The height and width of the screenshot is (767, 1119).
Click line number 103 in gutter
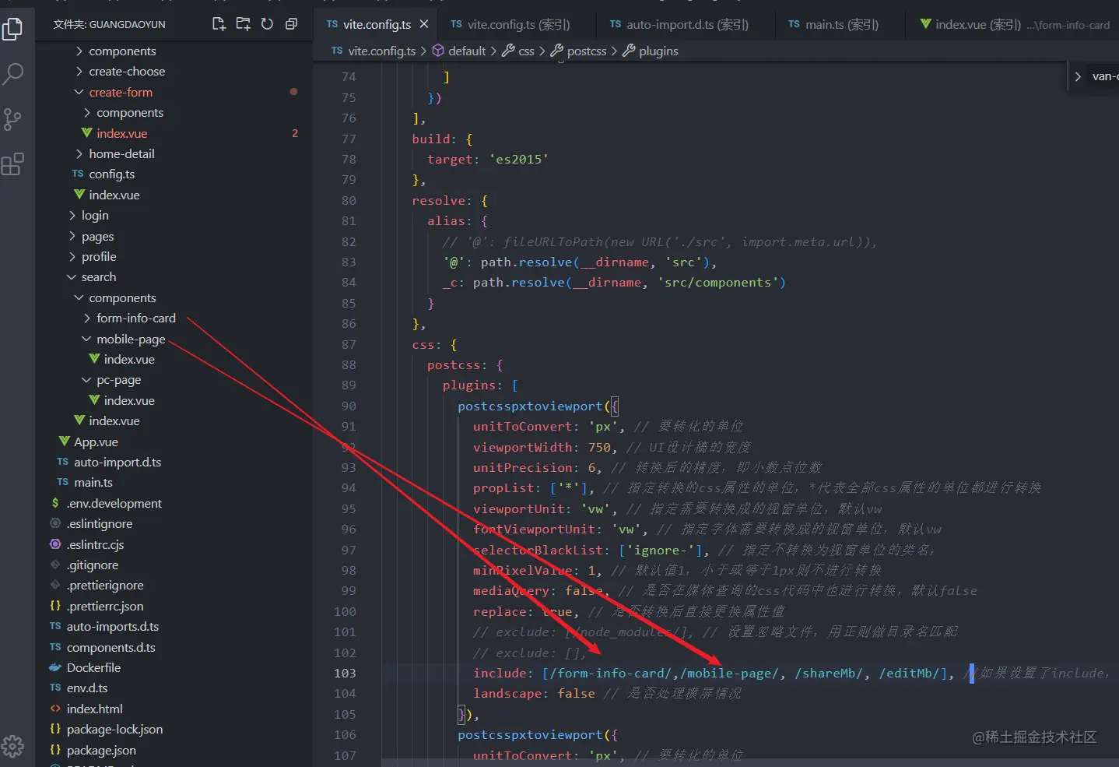point(345,674)
